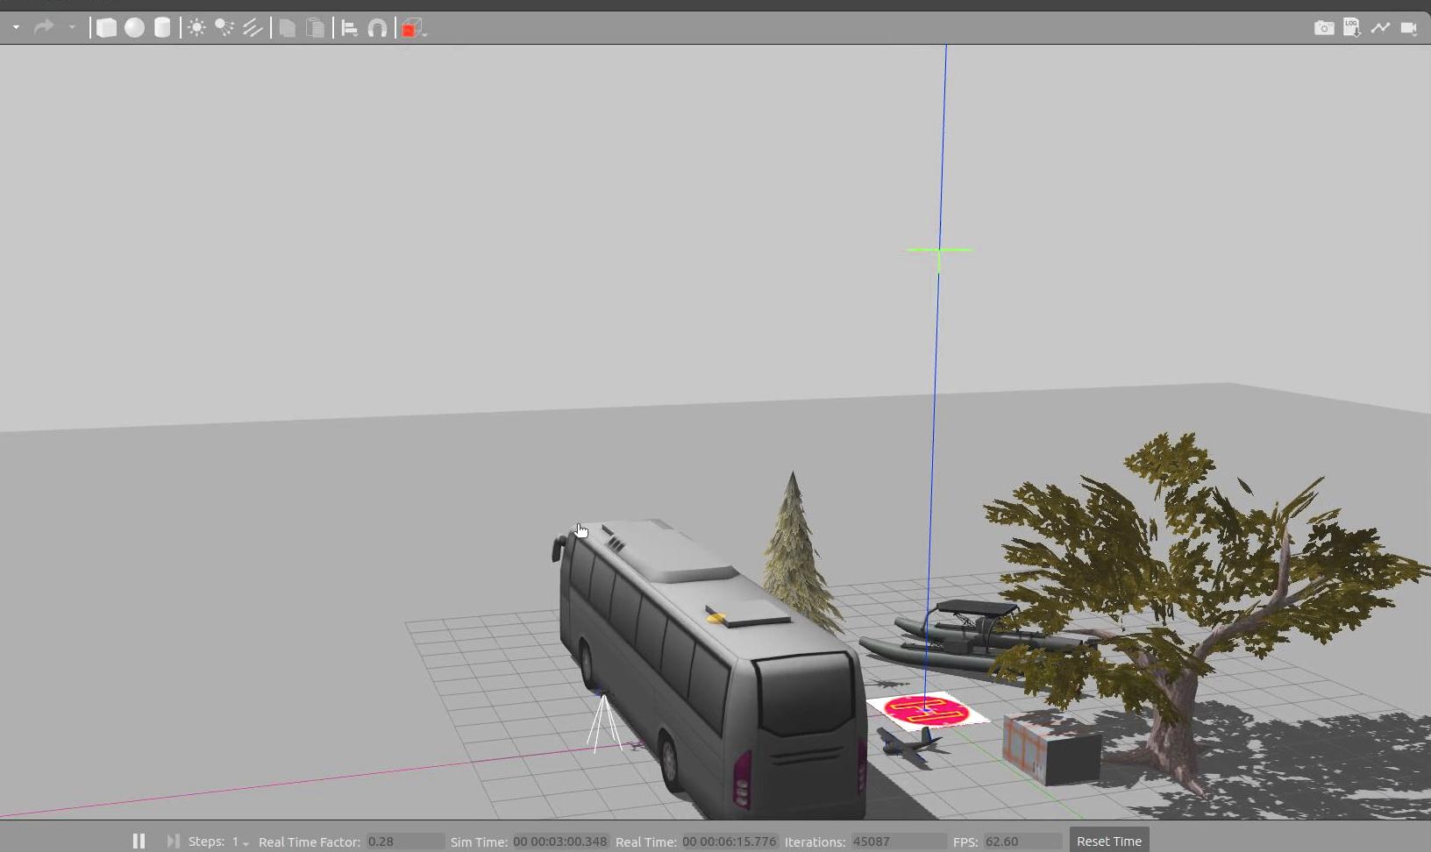Click the Steps label text
Screen dimensions: 1431x852
(x=206, y=841)
